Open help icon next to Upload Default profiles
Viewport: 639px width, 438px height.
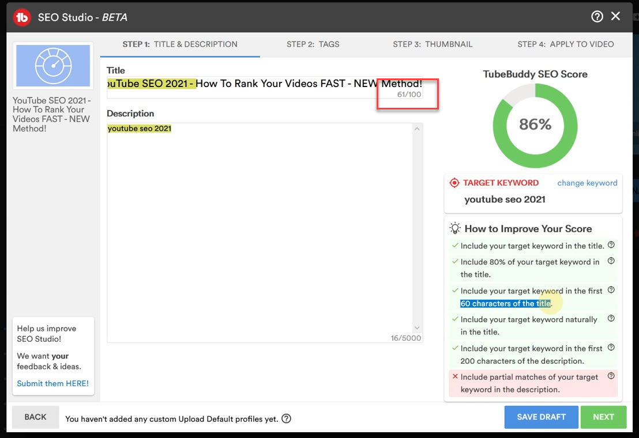(286, 418)
